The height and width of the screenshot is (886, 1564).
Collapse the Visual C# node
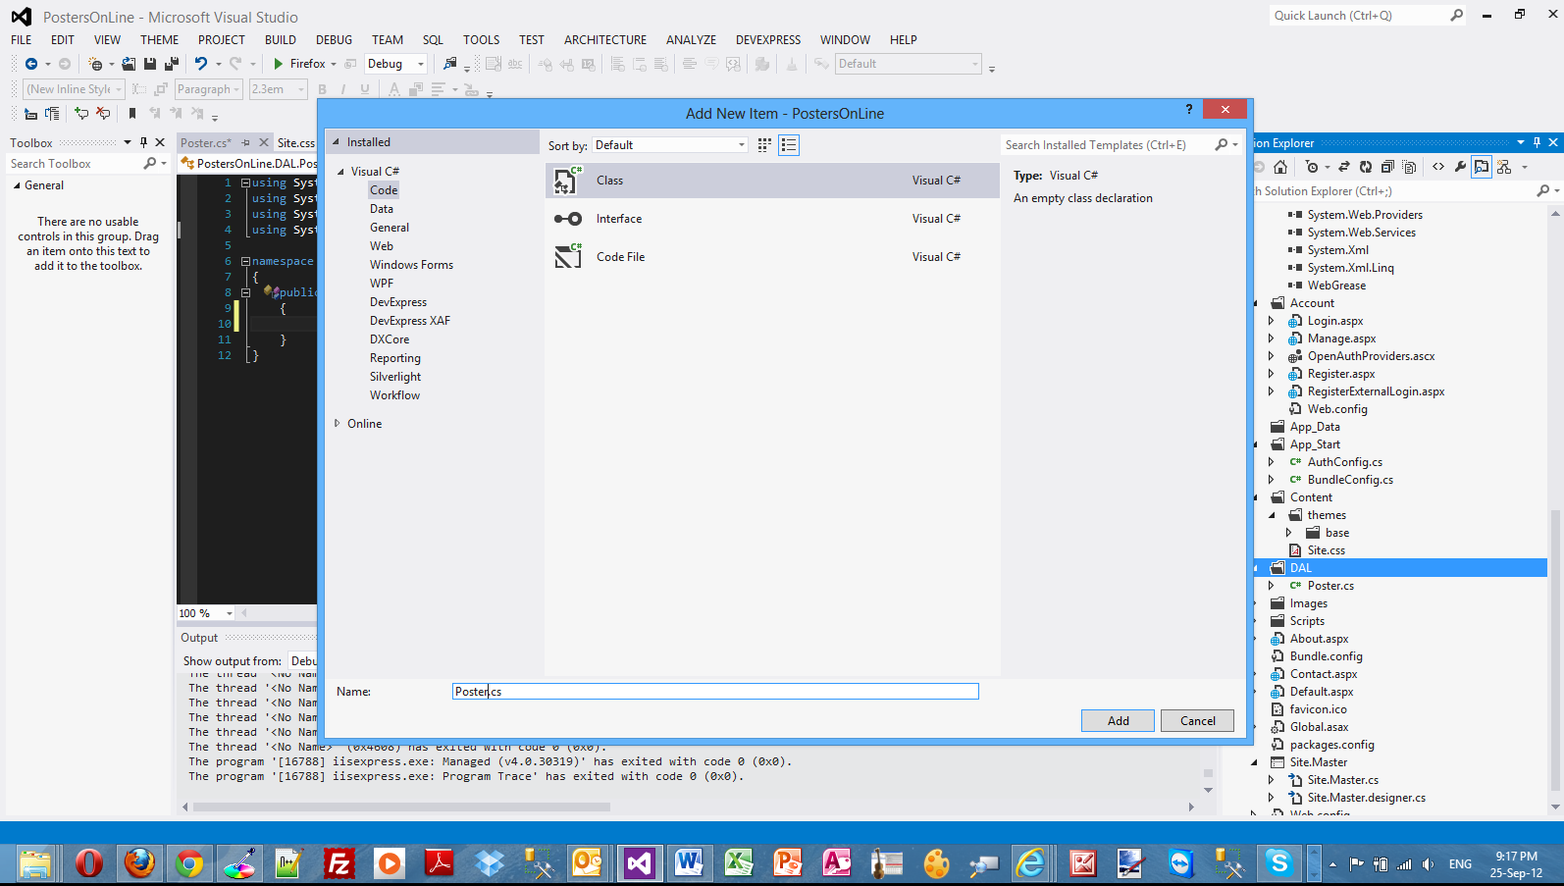341,172
